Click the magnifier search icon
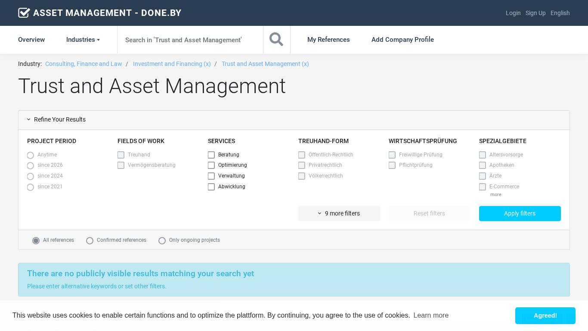This screenshot has width=588, height=331. [x=276, y=40]
